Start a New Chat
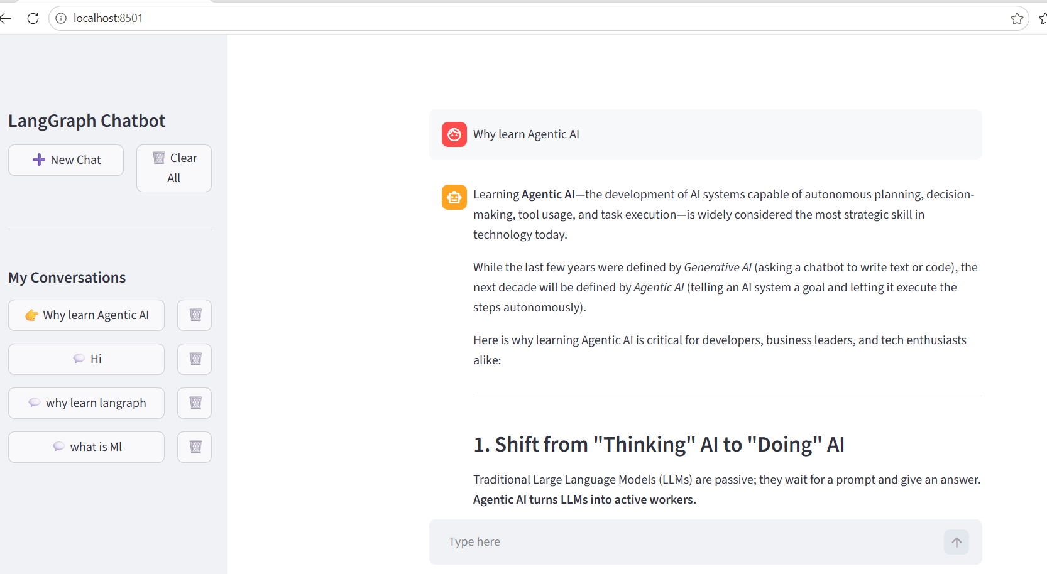Viewport: 1047px width, 574px height. pos(66,160)
